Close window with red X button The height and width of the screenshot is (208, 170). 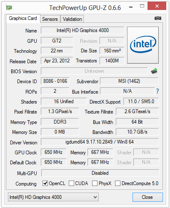click(x=157, y=6)
